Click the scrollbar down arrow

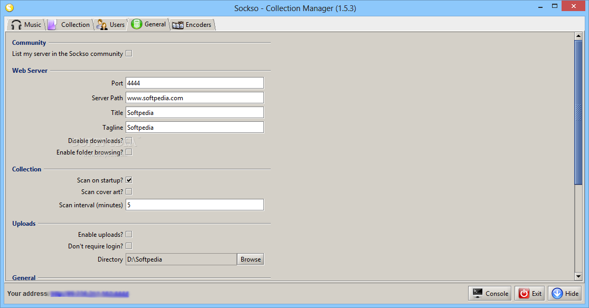[x=578, y=276]
